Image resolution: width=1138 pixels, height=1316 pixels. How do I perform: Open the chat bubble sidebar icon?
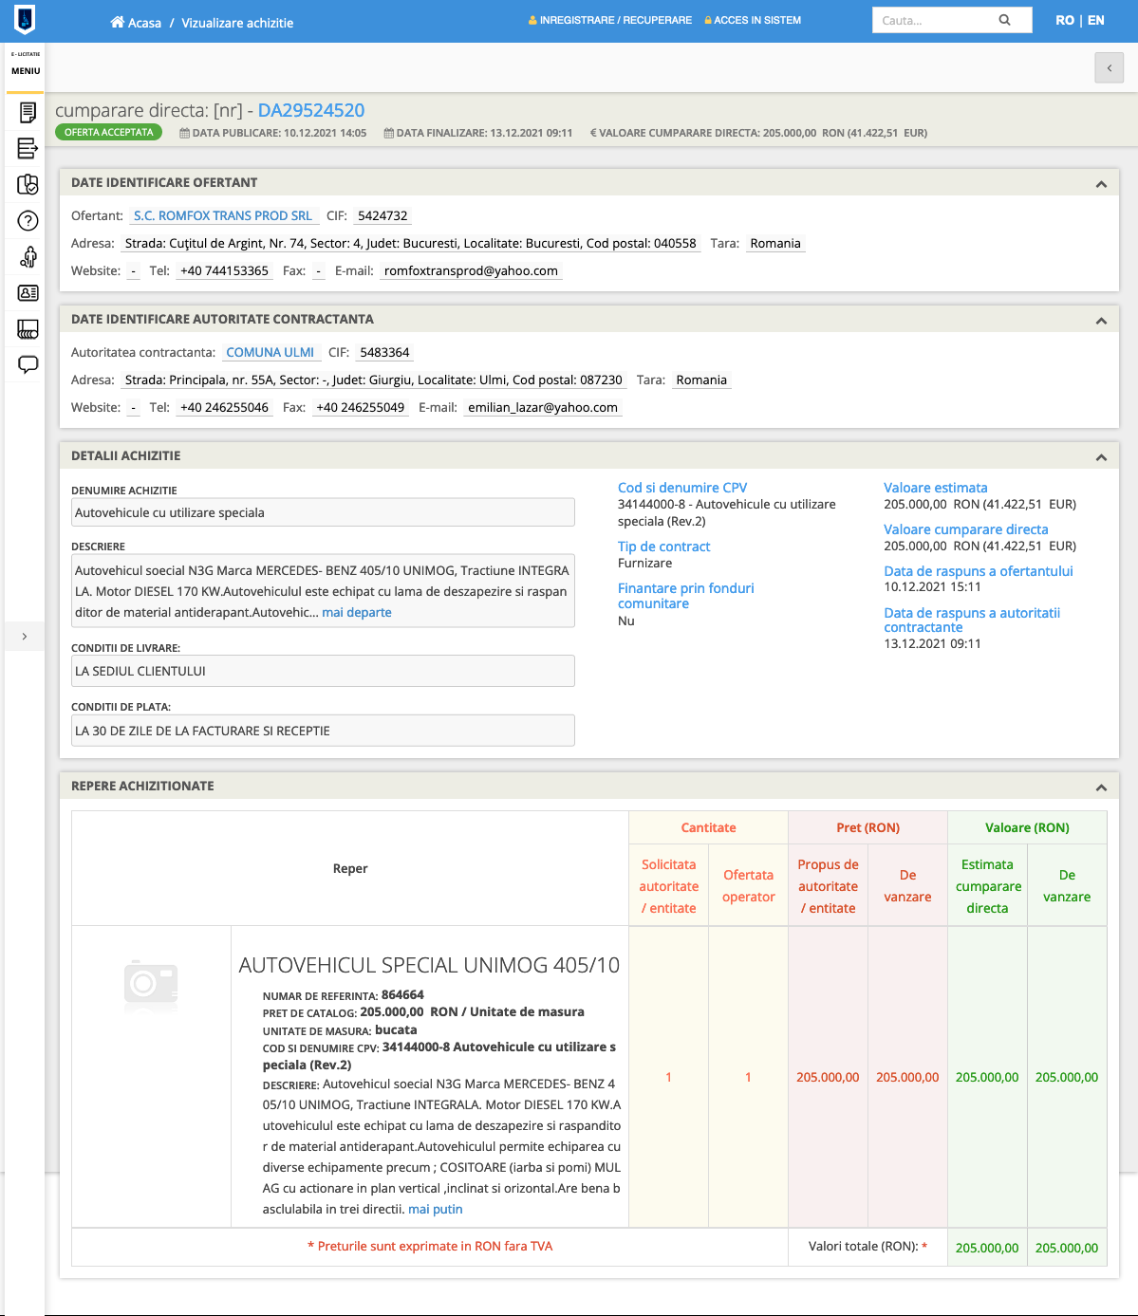coord(28,364)
